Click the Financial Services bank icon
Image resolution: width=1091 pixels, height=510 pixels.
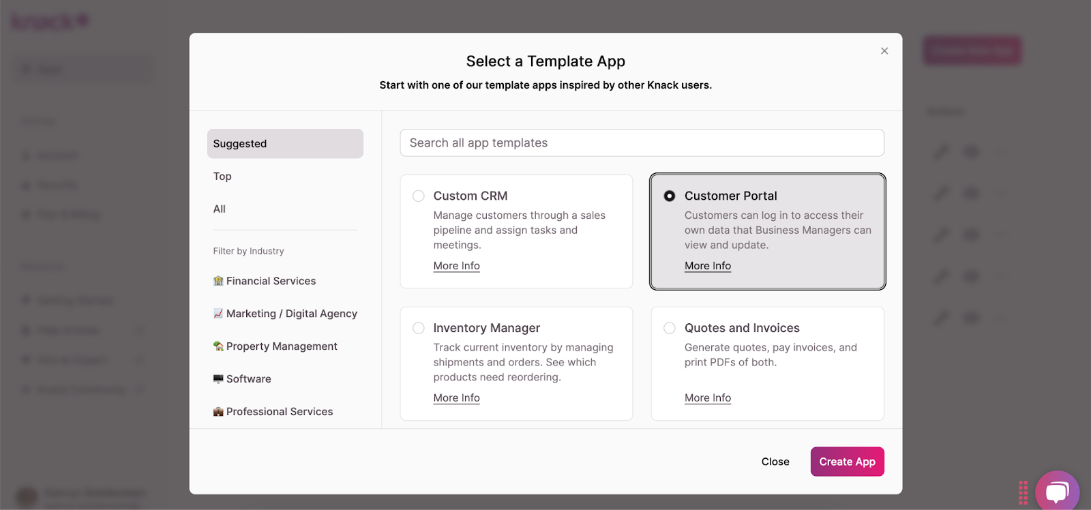[x=218, y=281]
